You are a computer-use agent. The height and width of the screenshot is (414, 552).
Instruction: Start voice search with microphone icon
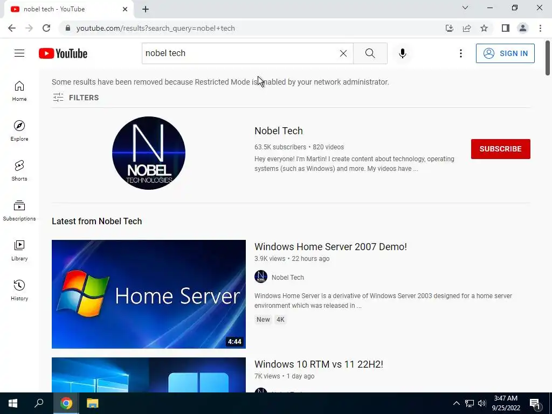pyautogui.click(x=402, y=53)
